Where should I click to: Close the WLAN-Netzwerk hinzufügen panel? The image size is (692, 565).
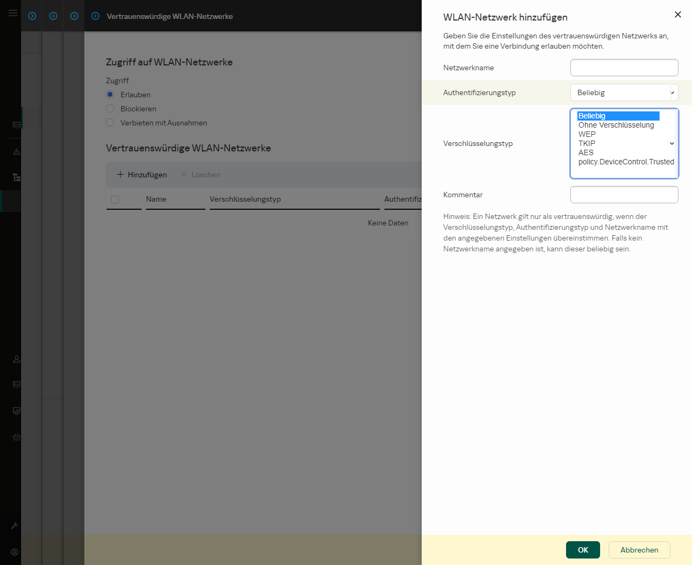point(677,15)
